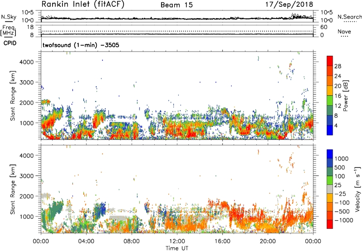Click the Nave legend label
The height and width of the screenshot is (251, 362).
click(x=344, y=31)
